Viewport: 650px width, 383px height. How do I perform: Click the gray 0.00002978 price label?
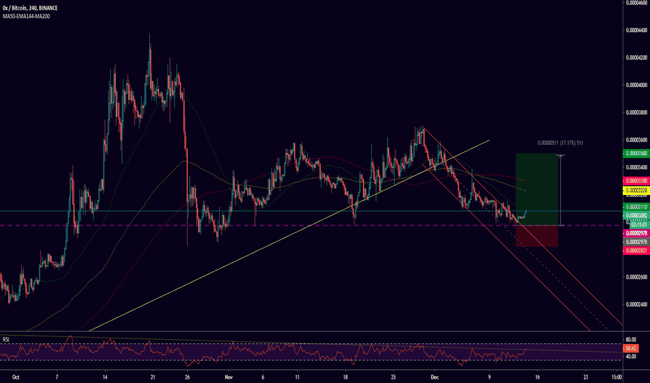coord(635,242)
